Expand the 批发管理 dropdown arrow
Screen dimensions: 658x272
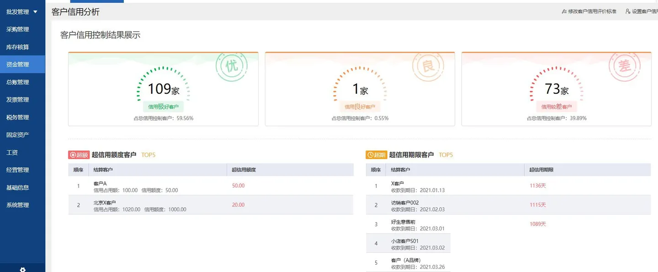tap(36, 12)
